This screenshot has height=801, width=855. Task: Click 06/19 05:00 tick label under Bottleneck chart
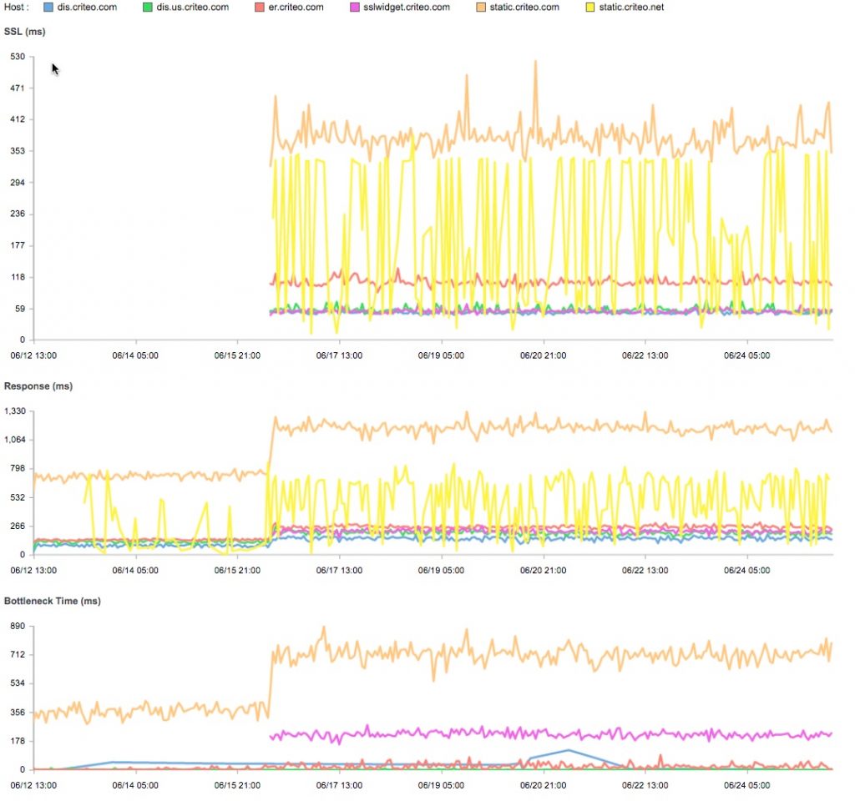[x=441, y=786]
